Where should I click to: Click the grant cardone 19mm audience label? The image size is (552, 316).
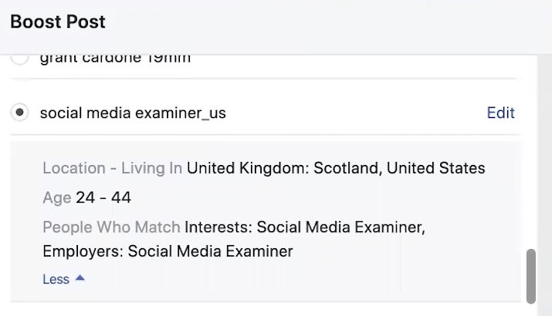click(x=115, y=58)
